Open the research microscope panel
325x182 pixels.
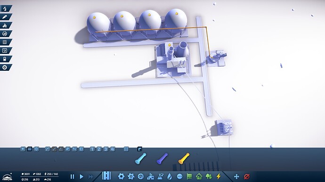click(5, 8)
